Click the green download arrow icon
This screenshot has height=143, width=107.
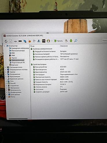tap(71, 41)
